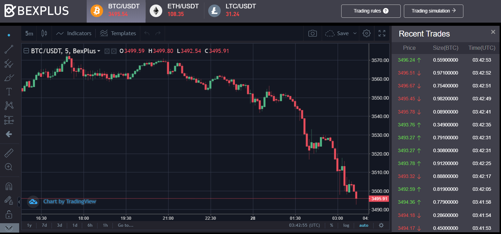Open the Trading rules page

click(x=370, y=11)
